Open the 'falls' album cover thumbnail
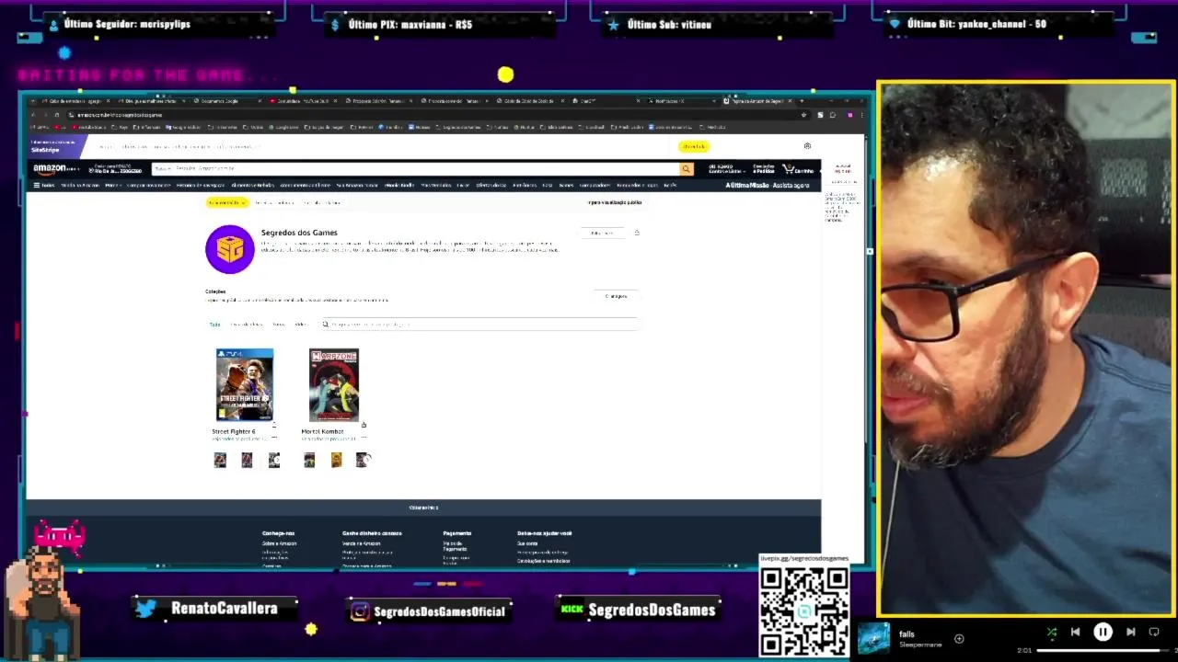Image resolution: width=1178 pixels, height=662 pixels. click(x=873, y=638)
